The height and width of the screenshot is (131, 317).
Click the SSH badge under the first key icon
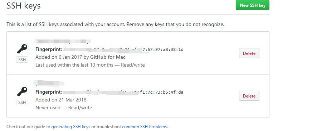(22, 60)
